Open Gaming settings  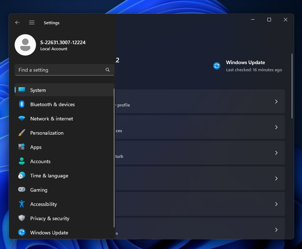tap(65, 190)
